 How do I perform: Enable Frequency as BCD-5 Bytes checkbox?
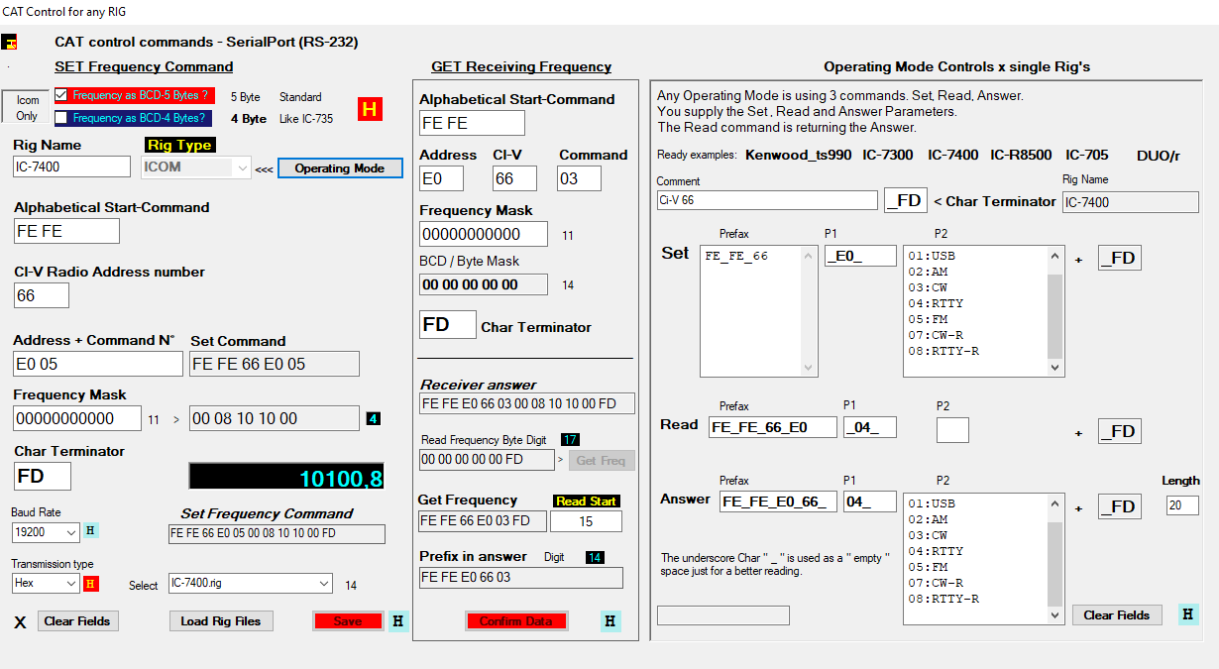point(61,95)
